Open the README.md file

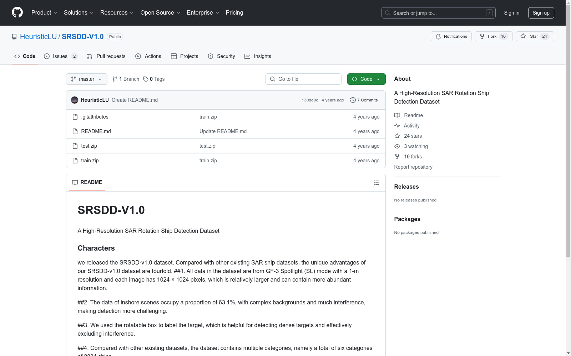pos(96,131)
